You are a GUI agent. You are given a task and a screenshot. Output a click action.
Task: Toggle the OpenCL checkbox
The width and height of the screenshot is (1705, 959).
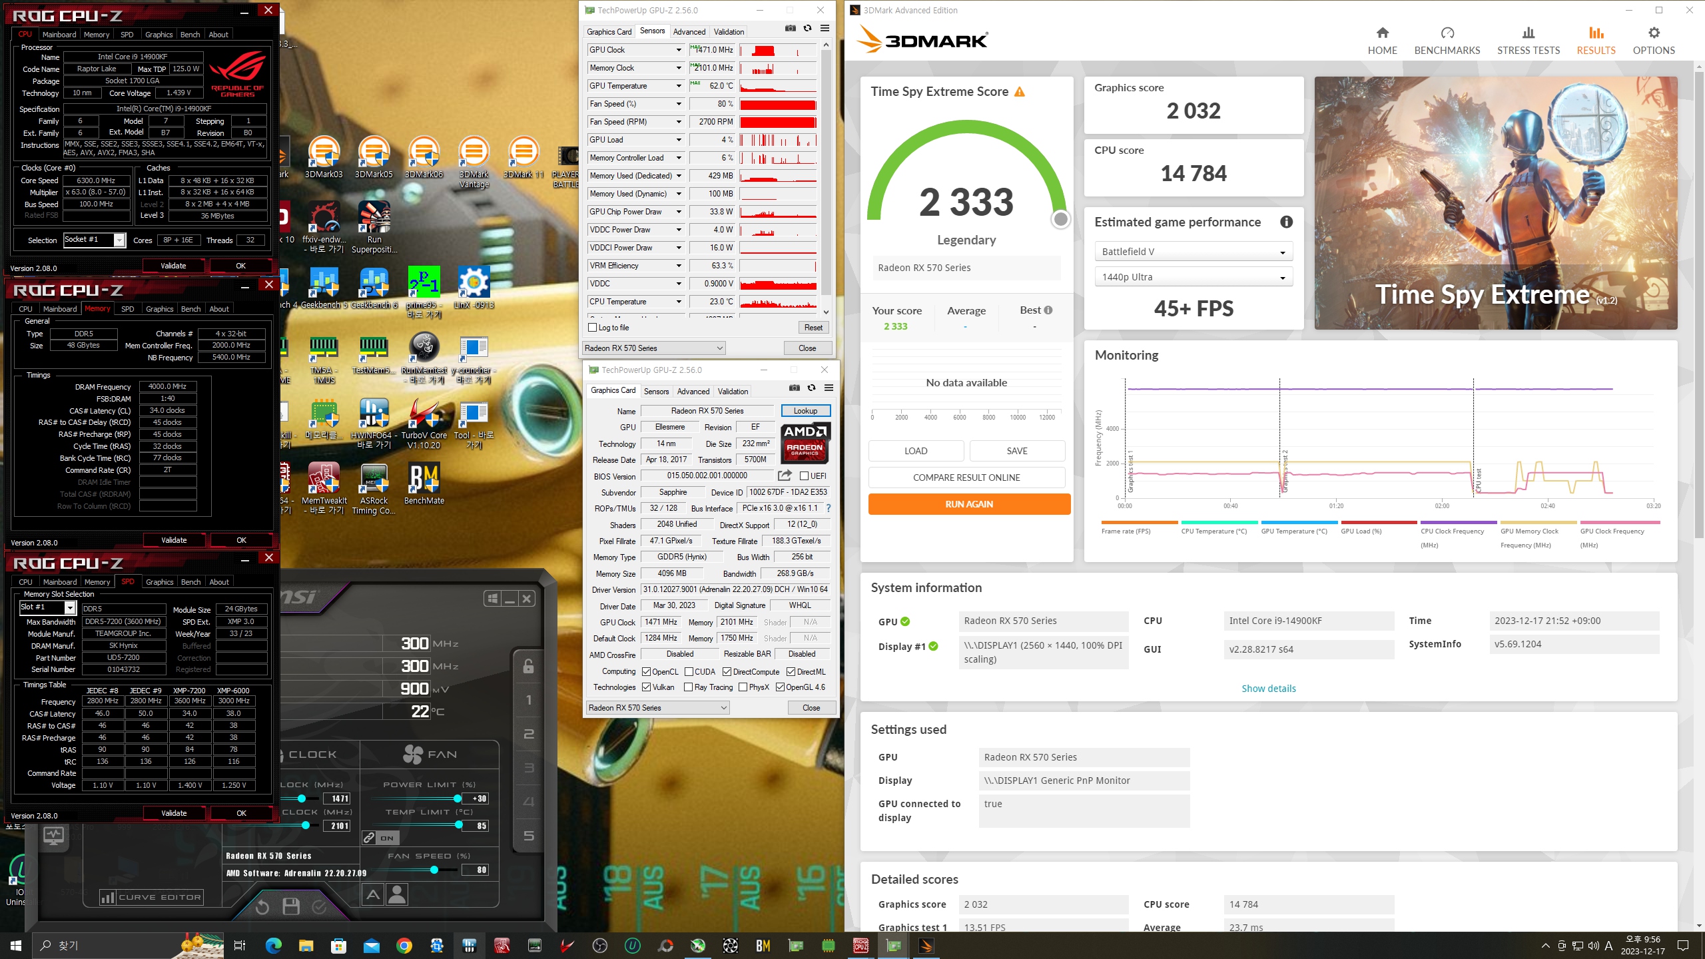click(x=646, y=672)
